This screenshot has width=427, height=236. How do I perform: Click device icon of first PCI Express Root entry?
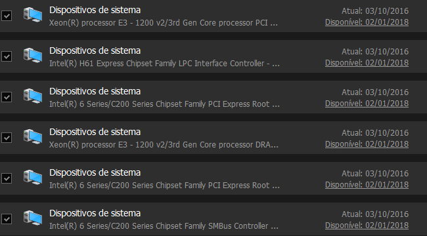[x=33, y=96]
